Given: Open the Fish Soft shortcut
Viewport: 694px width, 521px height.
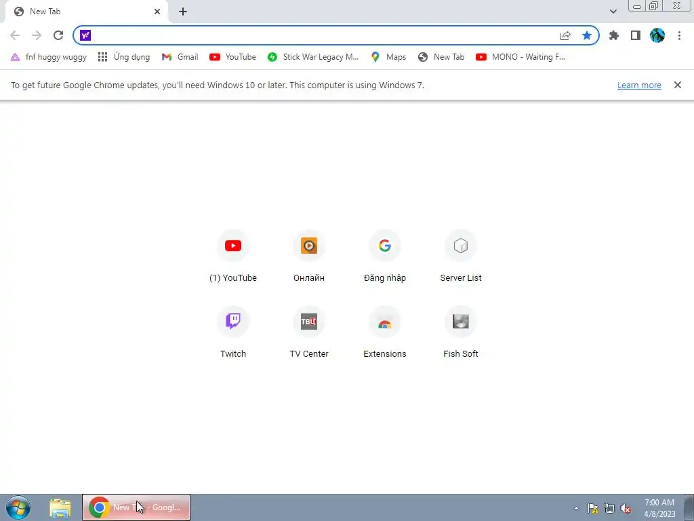Looking at the screenshot, I should 461,332.
